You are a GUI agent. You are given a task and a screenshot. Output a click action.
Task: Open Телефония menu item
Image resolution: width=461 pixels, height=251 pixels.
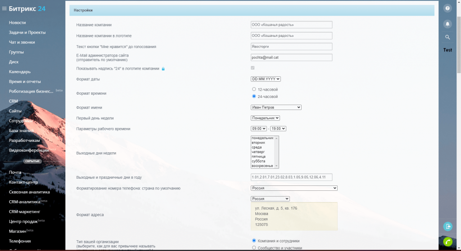[x=20, y=241]
